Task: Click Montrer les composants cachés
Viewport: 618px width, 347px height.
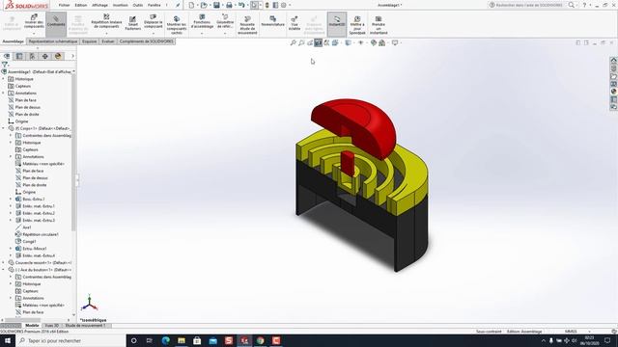Action: 177,26
